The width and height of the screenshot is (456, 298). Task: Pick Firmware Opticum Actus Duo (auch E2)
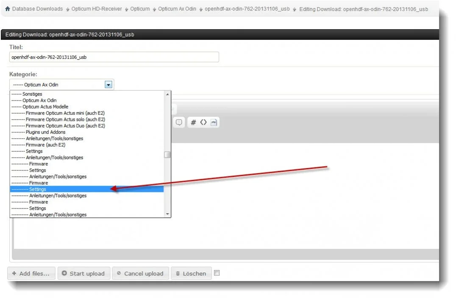point(87,126)
